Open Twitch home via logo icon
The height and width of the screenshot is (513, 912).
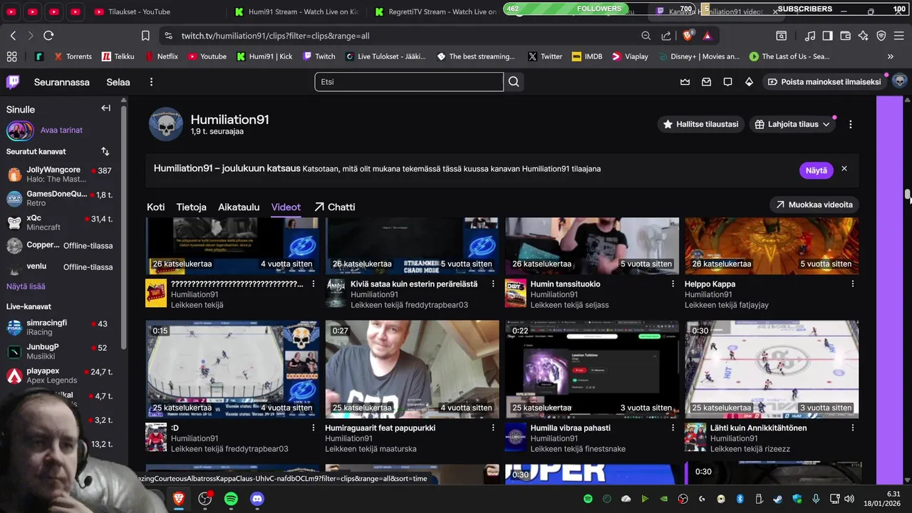(x=13, y=82)
